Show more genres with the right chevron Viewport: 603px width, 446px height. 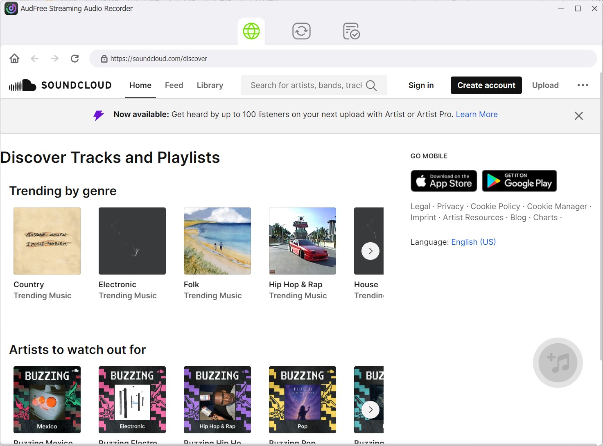pos(370,251)
